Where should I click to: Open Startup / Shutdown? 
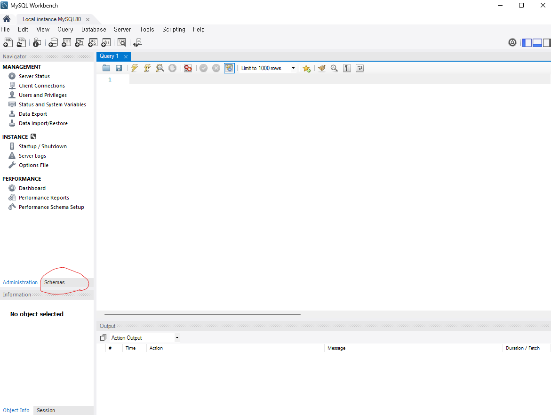pos(42,146)
